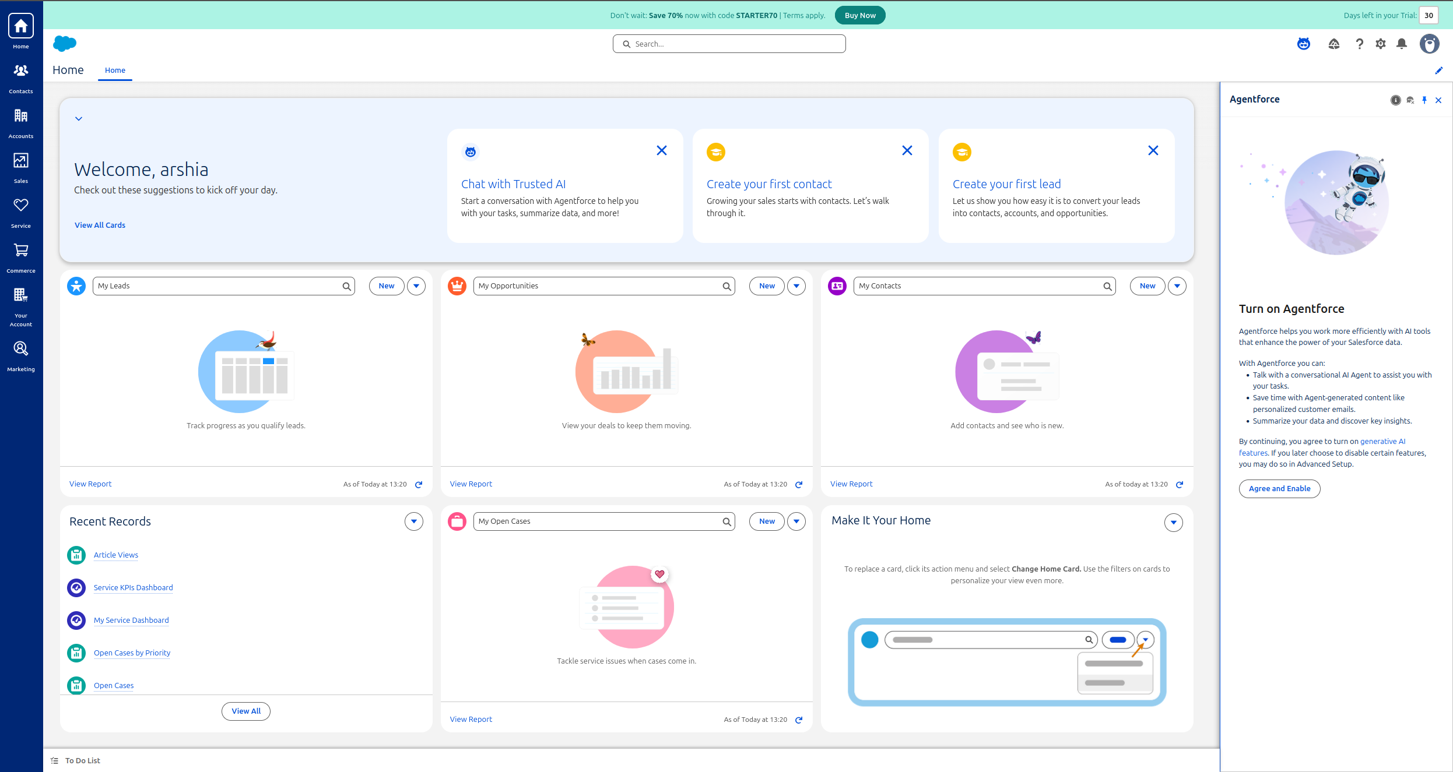1453x772 pixels.
Task: Open the Agentforce astro icon in header
Action: (x=1304, y=44)
